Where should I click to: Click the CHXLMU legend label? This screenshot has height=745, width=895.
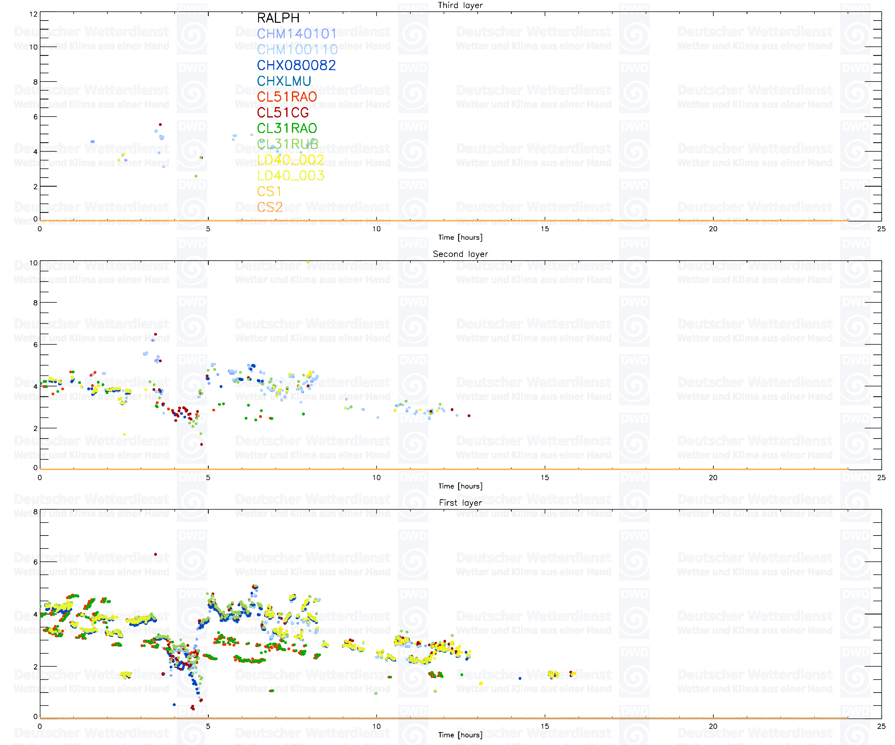pos(284,81)
